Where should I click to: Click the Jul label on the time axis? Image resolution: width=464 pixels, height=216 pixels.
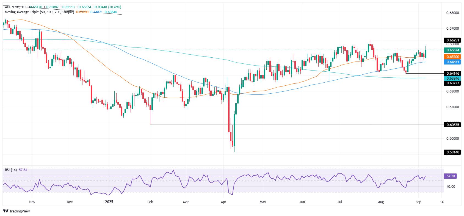tap(339, 202)
